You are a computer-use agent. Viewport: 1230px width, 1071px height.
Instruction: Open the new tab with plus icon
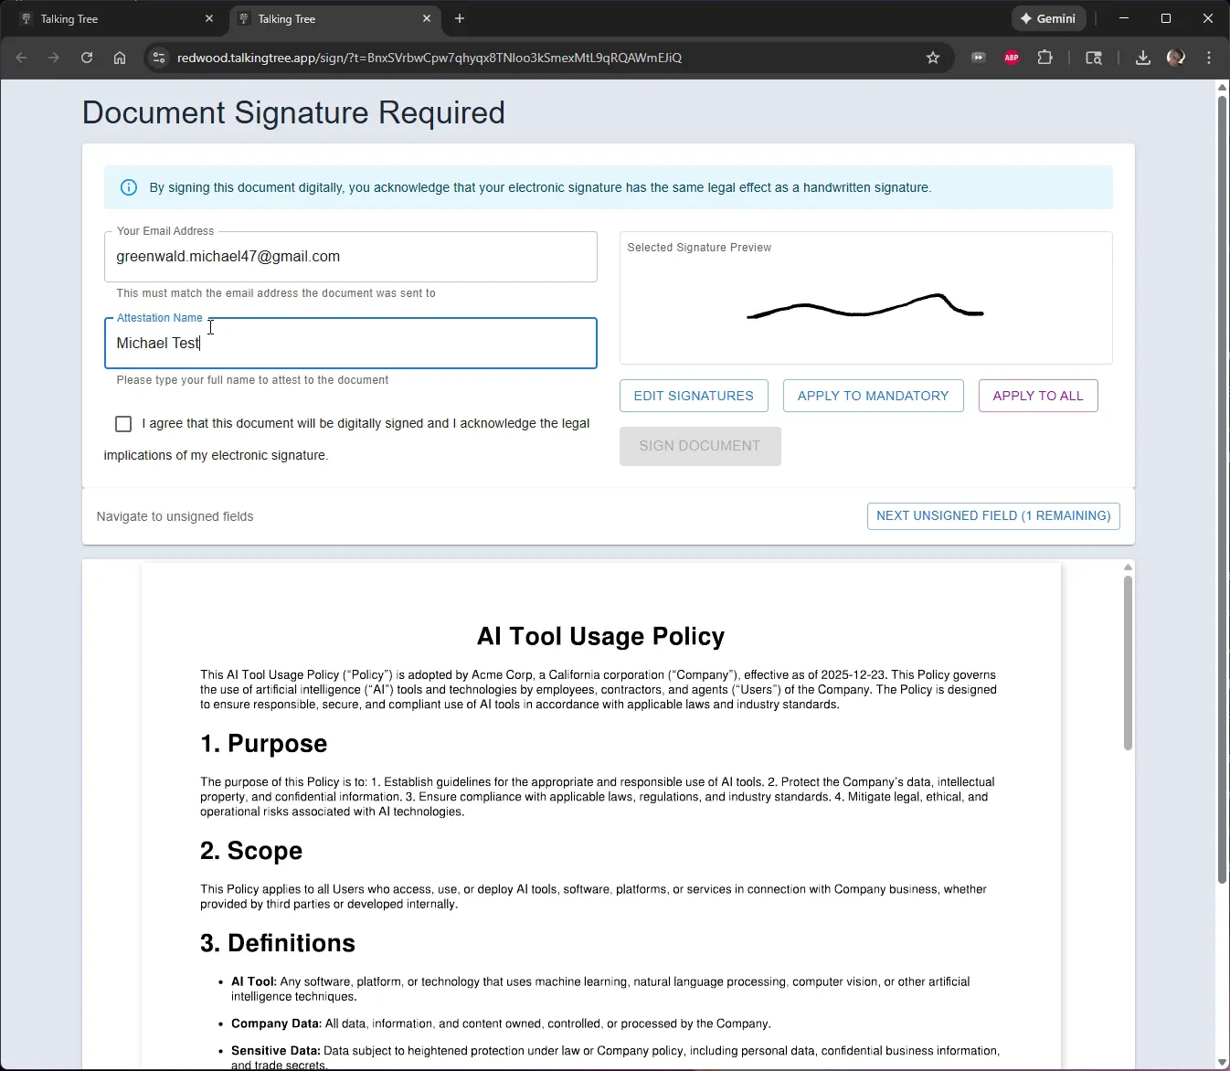click(x=460, y=18)
